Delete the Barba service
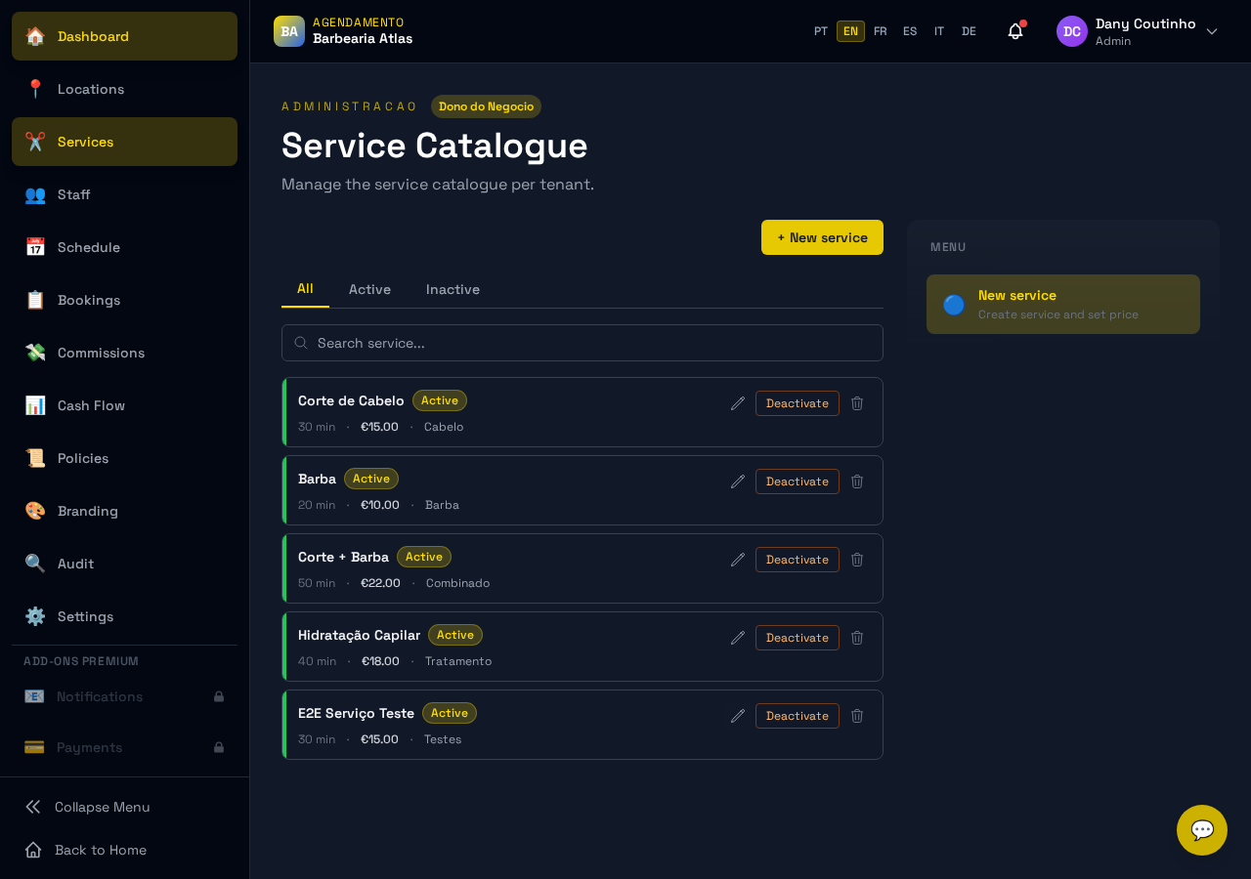The width and height of the screenshot is (1251, 879). [857, 481]
